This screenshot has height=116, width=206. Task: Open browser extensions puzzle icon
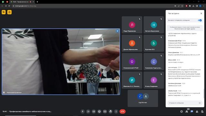pos(190,6)
